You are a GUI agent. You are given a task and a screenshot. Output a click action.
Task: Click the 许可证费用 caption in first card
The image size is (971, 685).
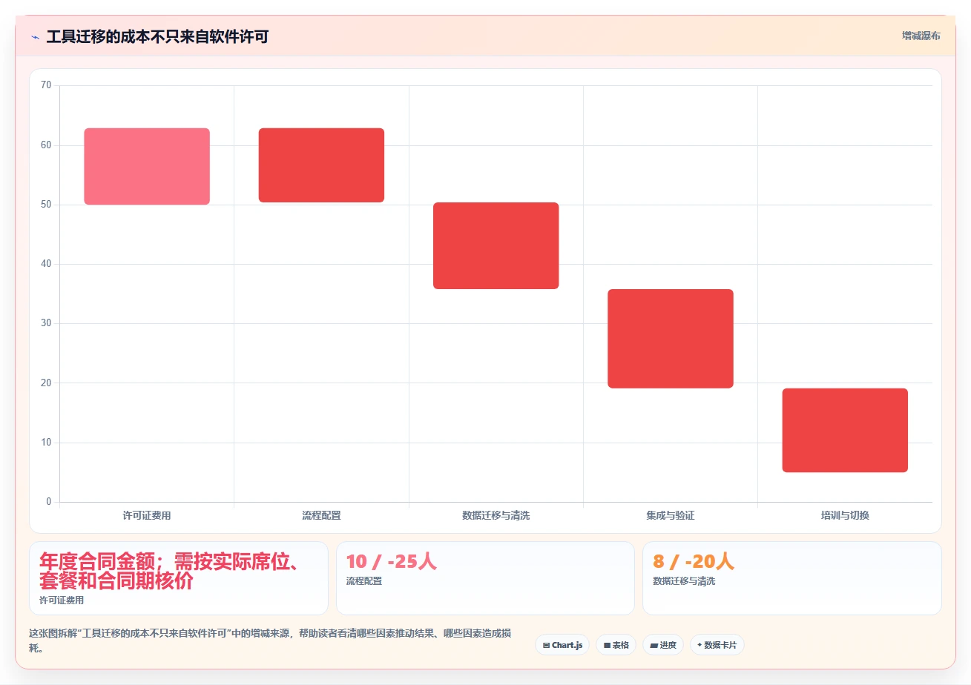62,600
